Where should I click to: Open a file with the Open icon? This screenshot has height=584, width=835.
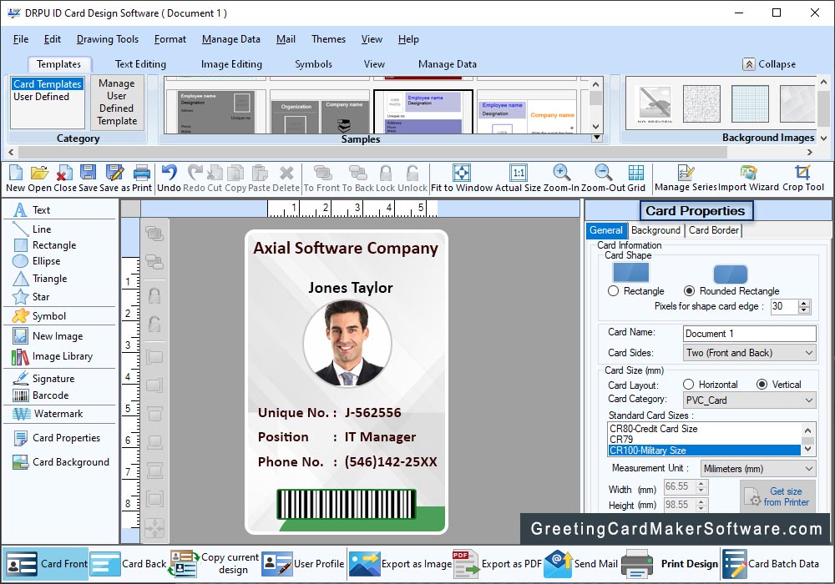39,179
